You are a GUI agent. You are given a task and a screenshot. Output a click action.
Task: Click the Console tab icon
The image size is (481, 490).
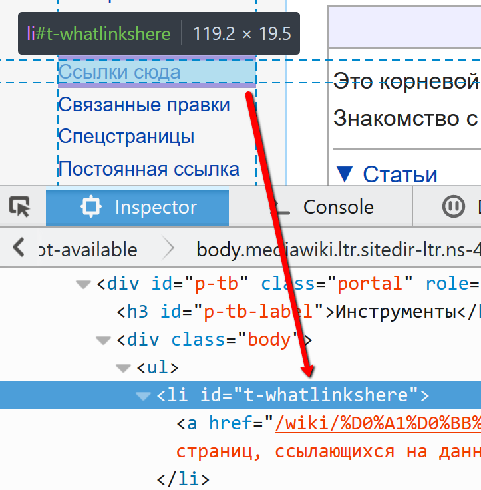tap(281, 206)
